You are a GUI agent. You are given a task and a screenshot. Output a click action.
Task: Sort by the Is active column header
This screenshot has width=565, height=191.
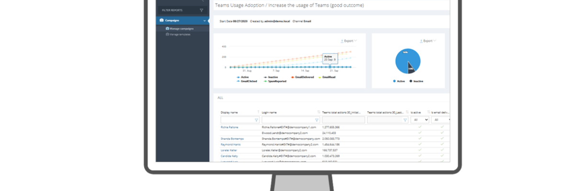416,112
